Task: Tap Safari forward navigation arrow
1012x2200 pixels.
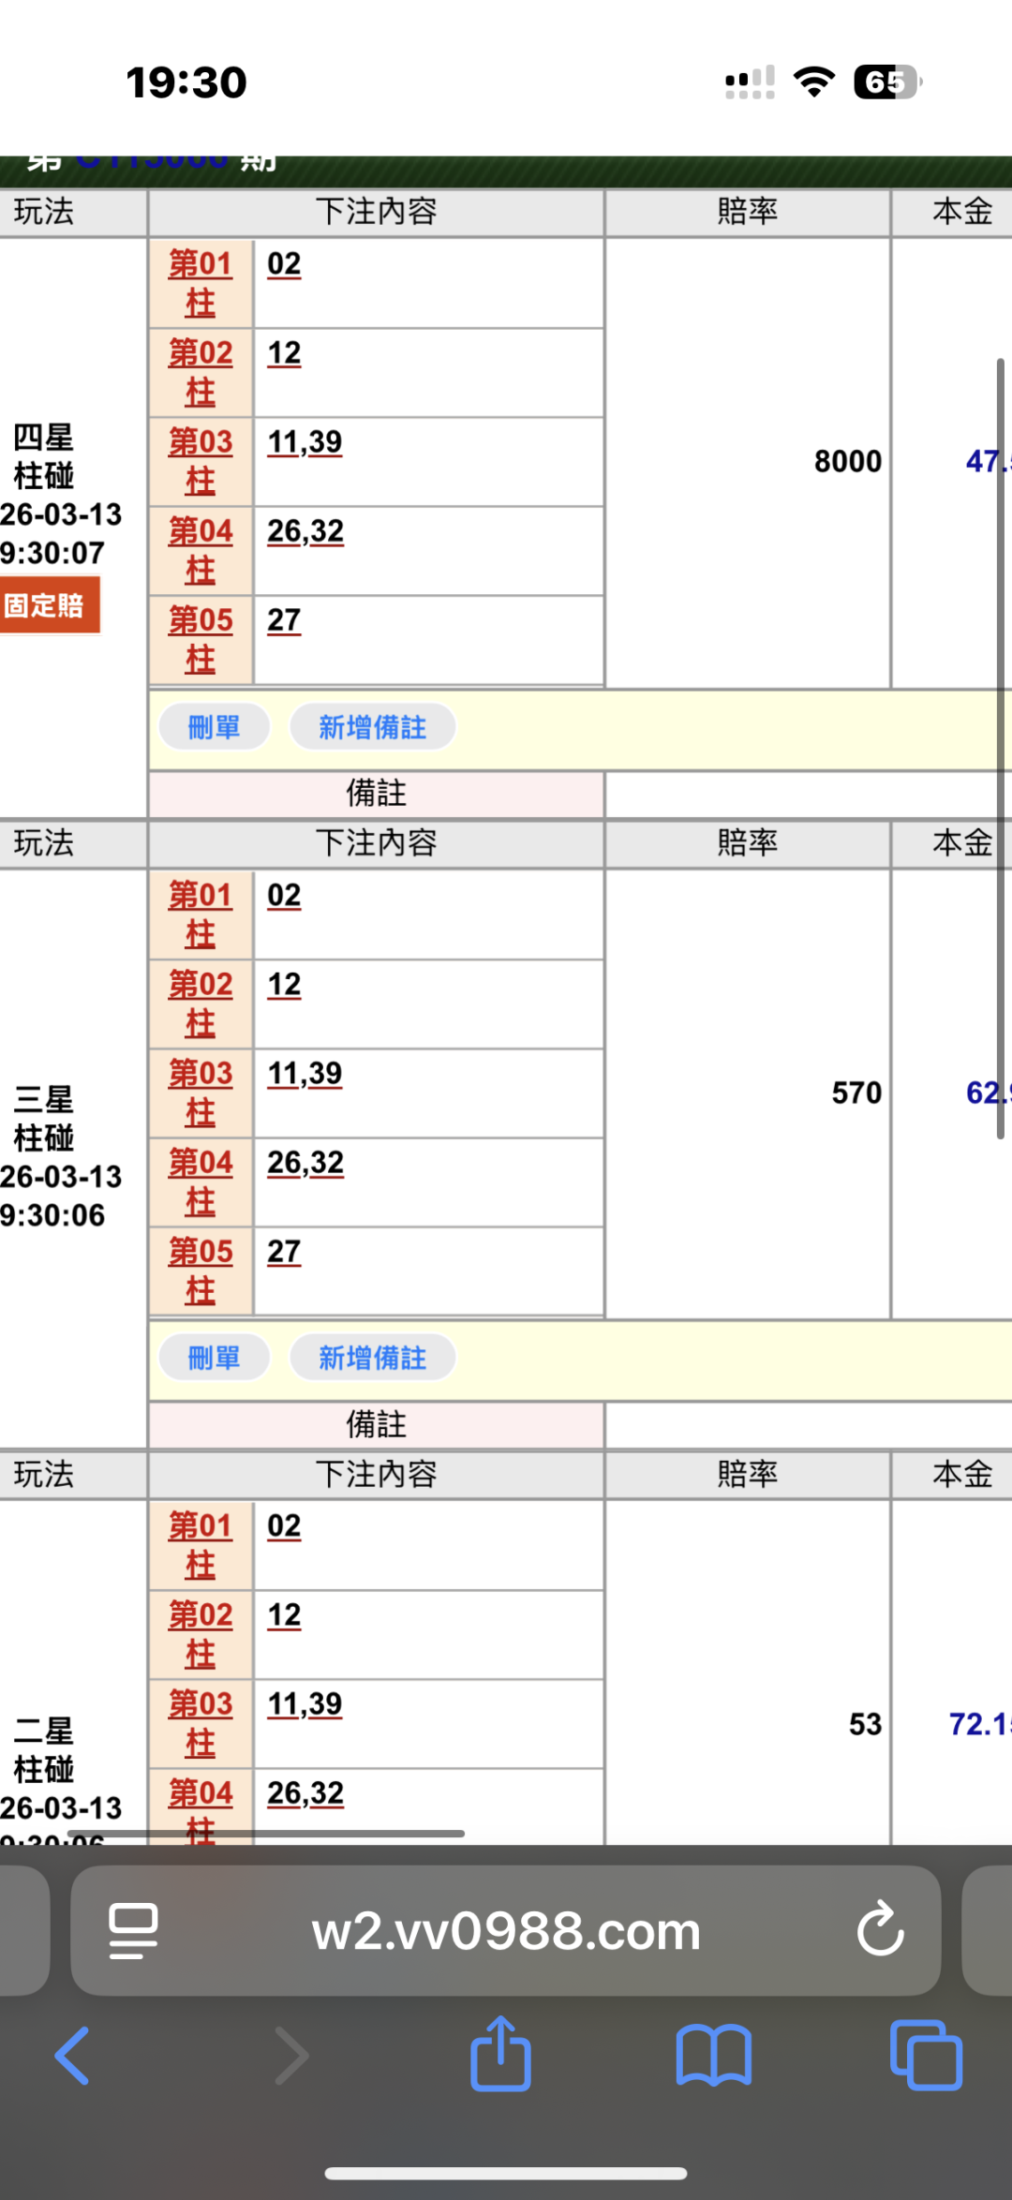Action: [290, 2056]
